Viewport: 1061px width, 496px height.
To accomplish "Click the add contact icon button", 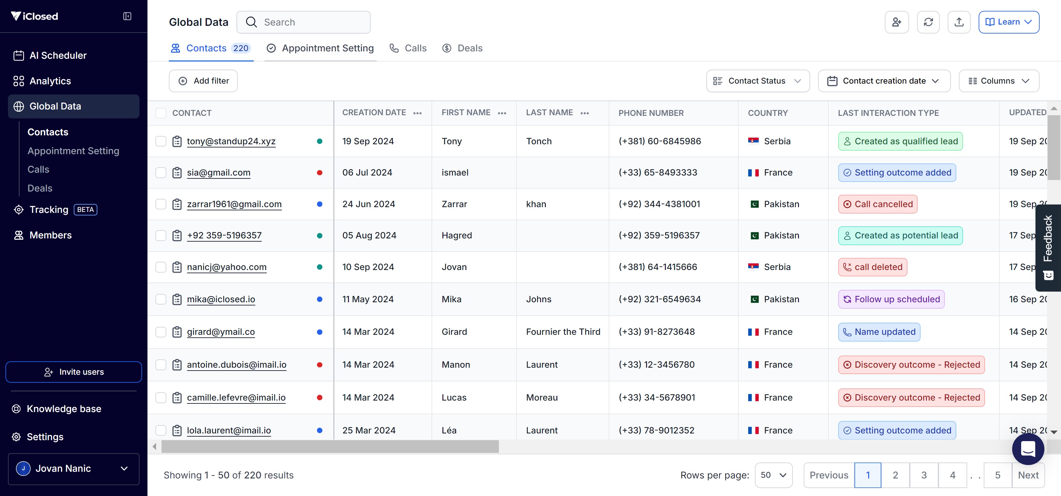I will (896, 22).
